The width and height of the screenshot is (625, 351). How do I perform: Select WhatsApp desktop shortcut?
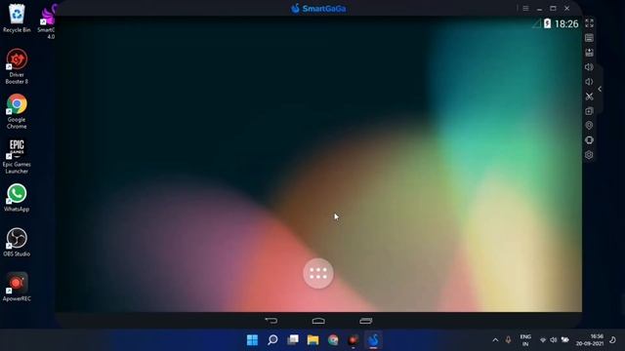pos(17,198)
